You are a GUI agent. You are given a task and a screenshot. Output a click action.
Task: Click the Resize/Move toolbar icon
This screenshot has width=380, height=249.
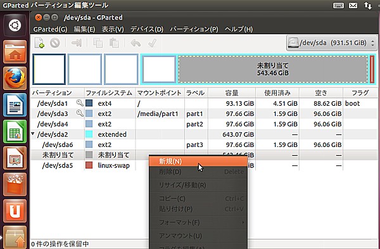(77, 43)
